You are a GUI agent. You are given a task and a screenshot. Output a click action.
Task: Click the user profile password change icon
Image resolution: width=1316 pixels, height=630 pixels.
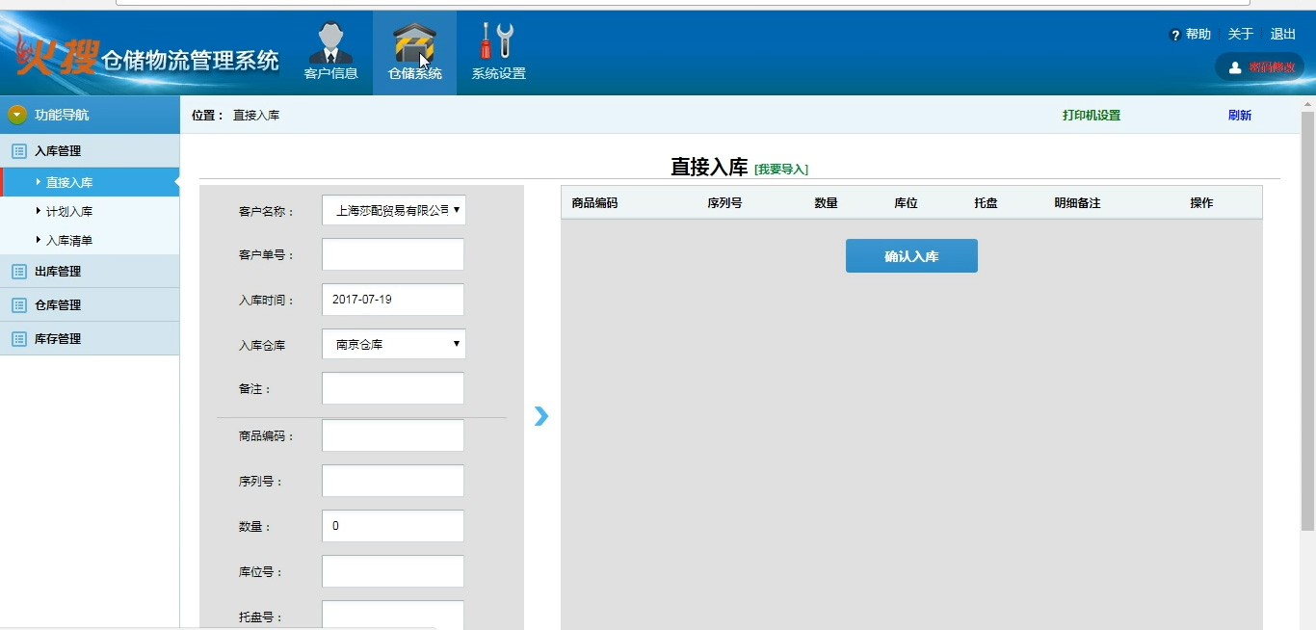coord(1235,67)
